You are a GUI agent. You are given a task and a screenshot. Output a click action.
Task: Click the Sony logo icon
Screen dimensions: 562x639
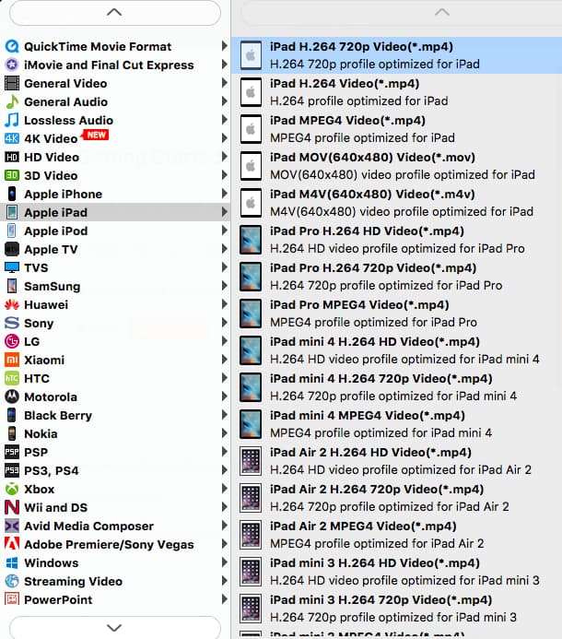12,323
